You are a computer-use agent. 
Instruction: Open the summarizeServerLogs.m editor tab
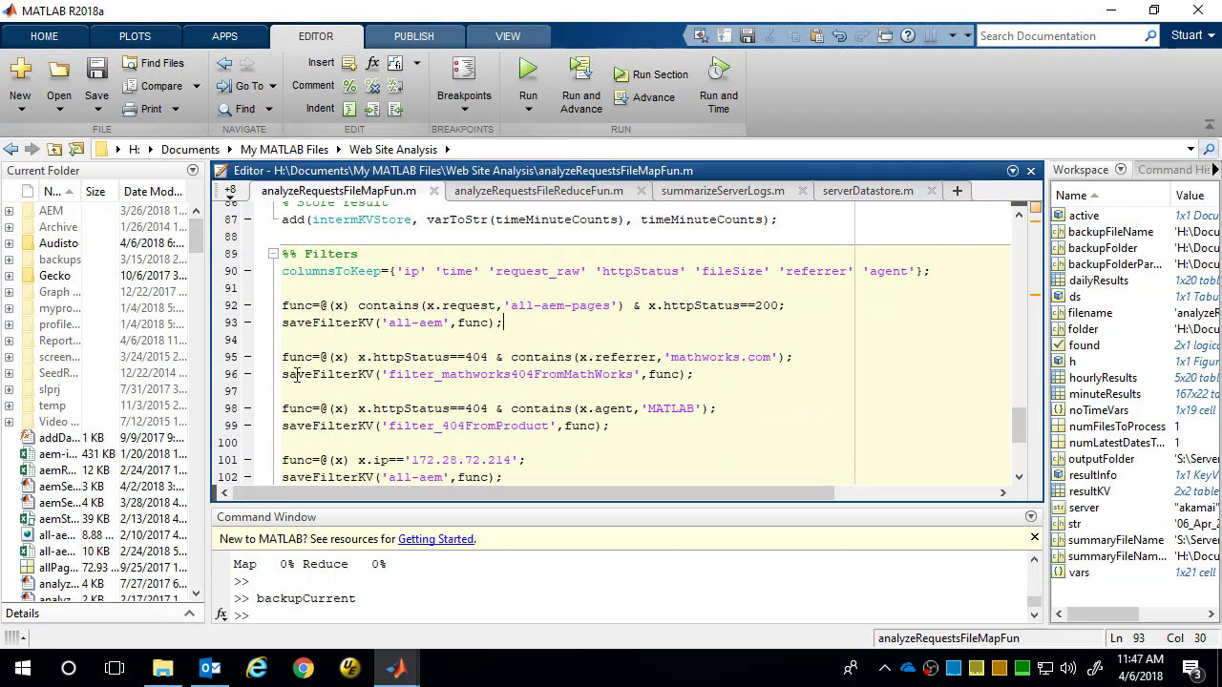pyautogui.click(x=722, y=191)
